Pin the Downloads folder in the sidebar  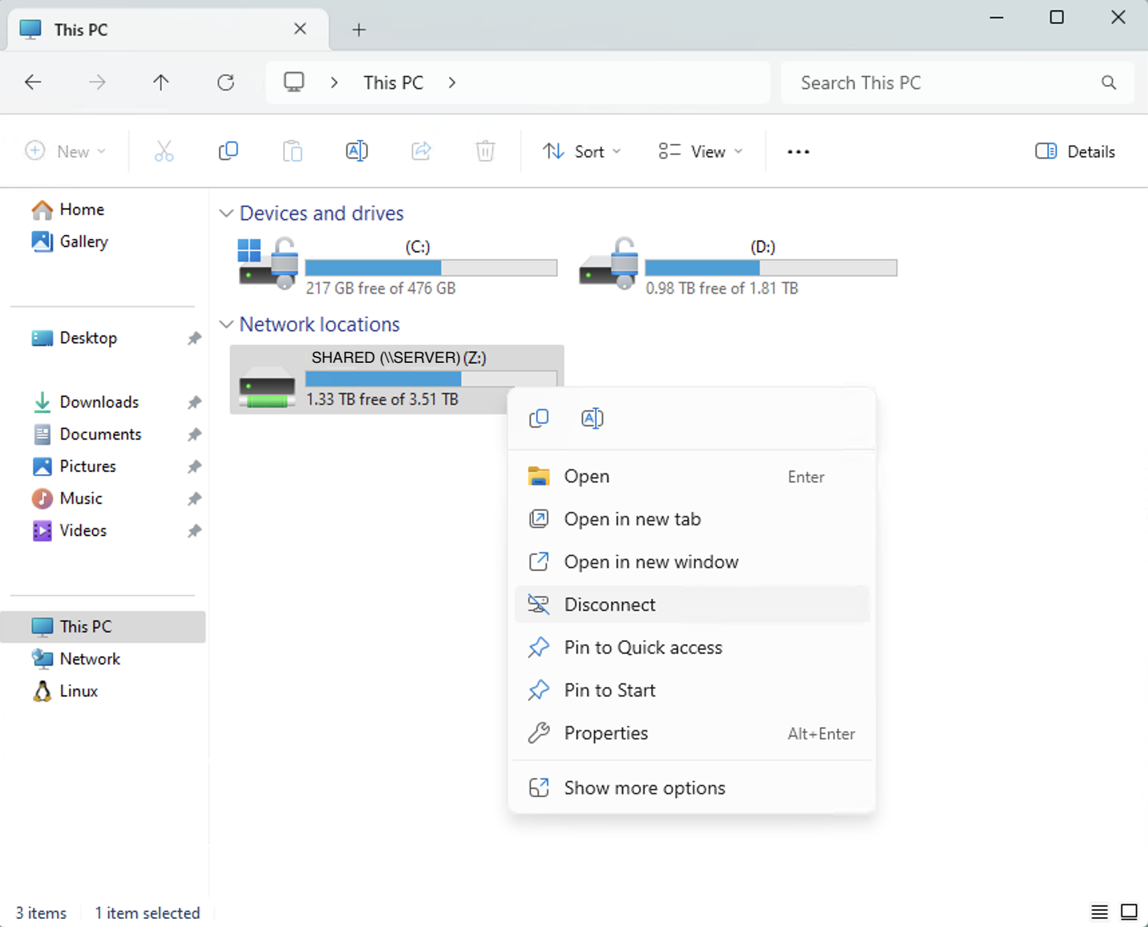click(194, 402)
